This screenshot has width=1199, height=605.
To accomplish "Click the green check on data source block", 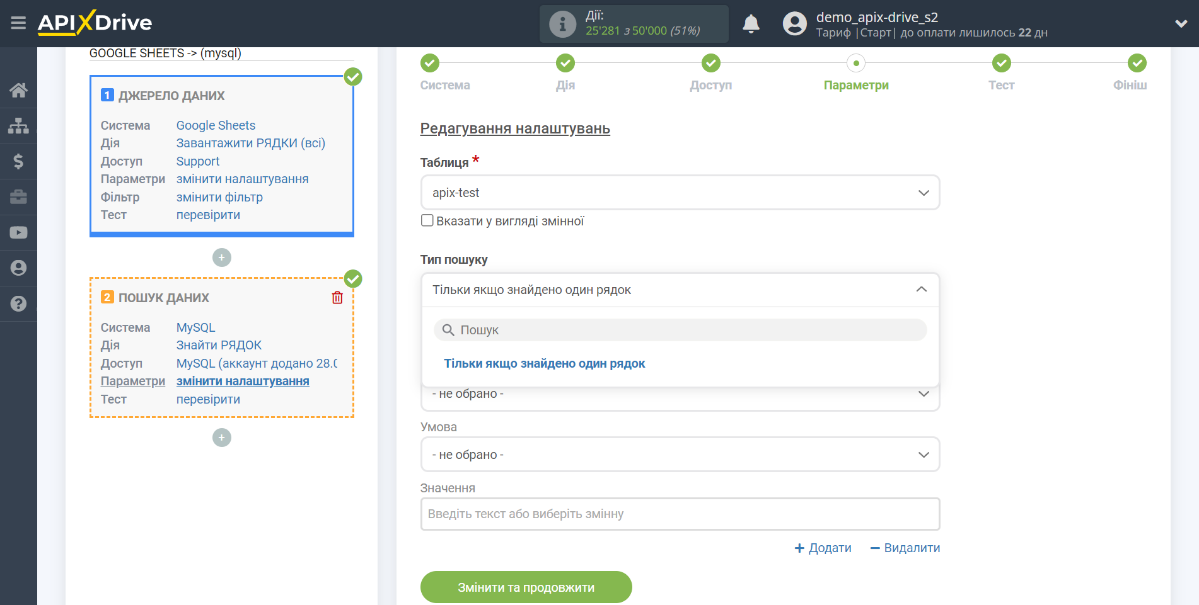I will [x=353, y=77].
